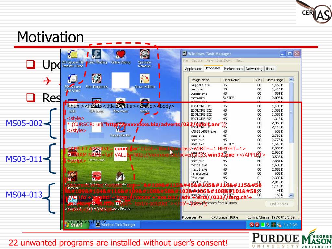Viewport: 332px width, 249px height.
Task: Sort processes by CPU column
Action: (258, 80)
